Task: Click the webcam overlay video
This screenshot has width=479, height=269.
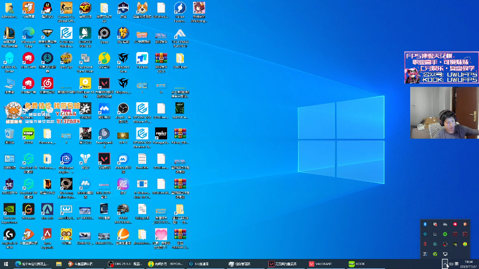Action: [x=444, y=113]
